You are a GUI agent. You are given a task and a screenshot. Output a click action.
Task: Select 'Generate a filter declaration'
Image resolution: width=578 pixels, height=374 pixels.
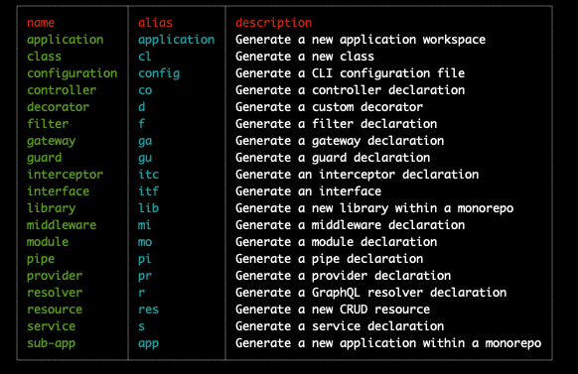tap(337, 124)
